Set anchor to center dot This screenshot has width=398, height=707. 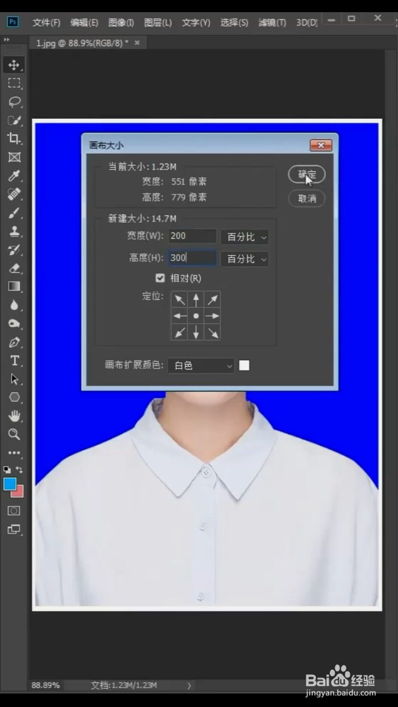point(196,316)
